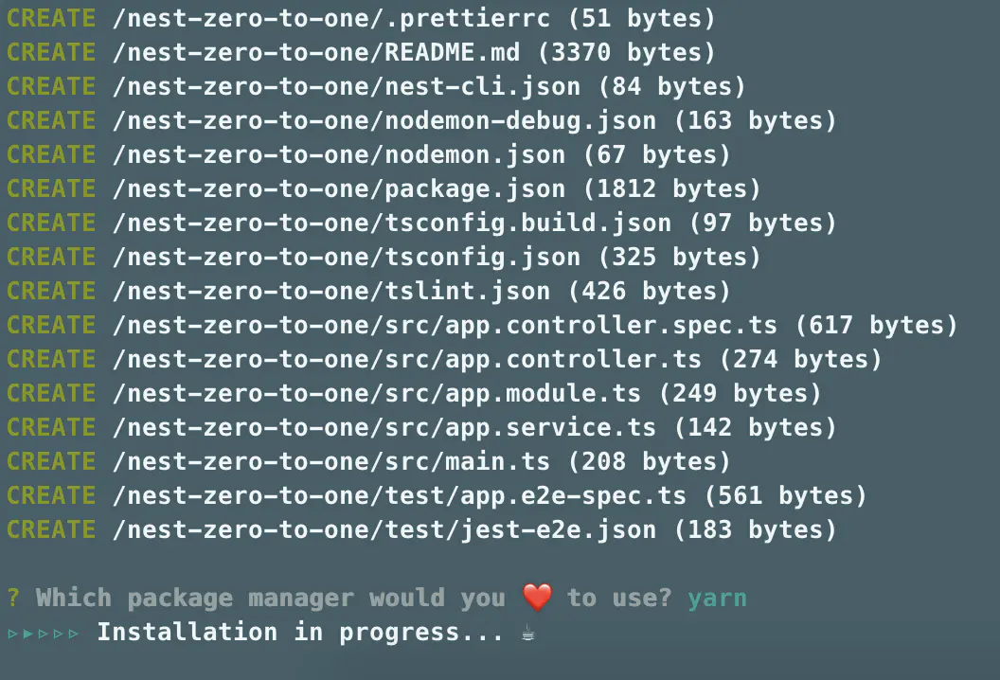
Task: Click the nodemon-debug.json file path
Action: (x=384, y=120)
